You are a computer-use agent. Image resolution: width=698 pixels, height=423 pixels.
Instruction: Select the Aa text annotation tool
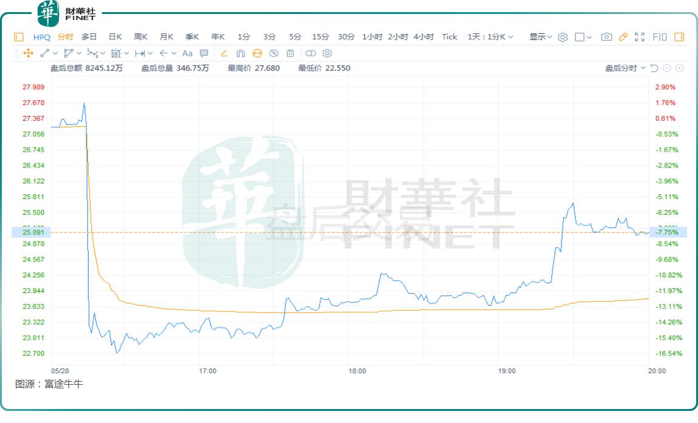[x=188, y=53]
